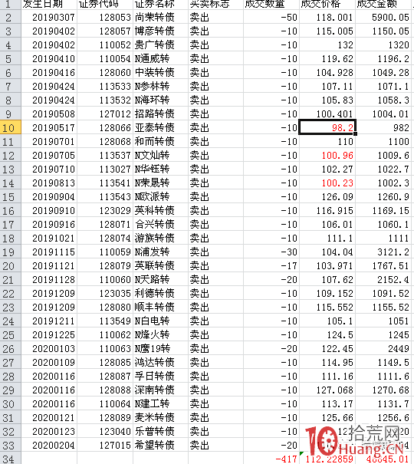Select the cell 乐普转债
This screenshot has height=464, width=414.
tap(160, 432)
